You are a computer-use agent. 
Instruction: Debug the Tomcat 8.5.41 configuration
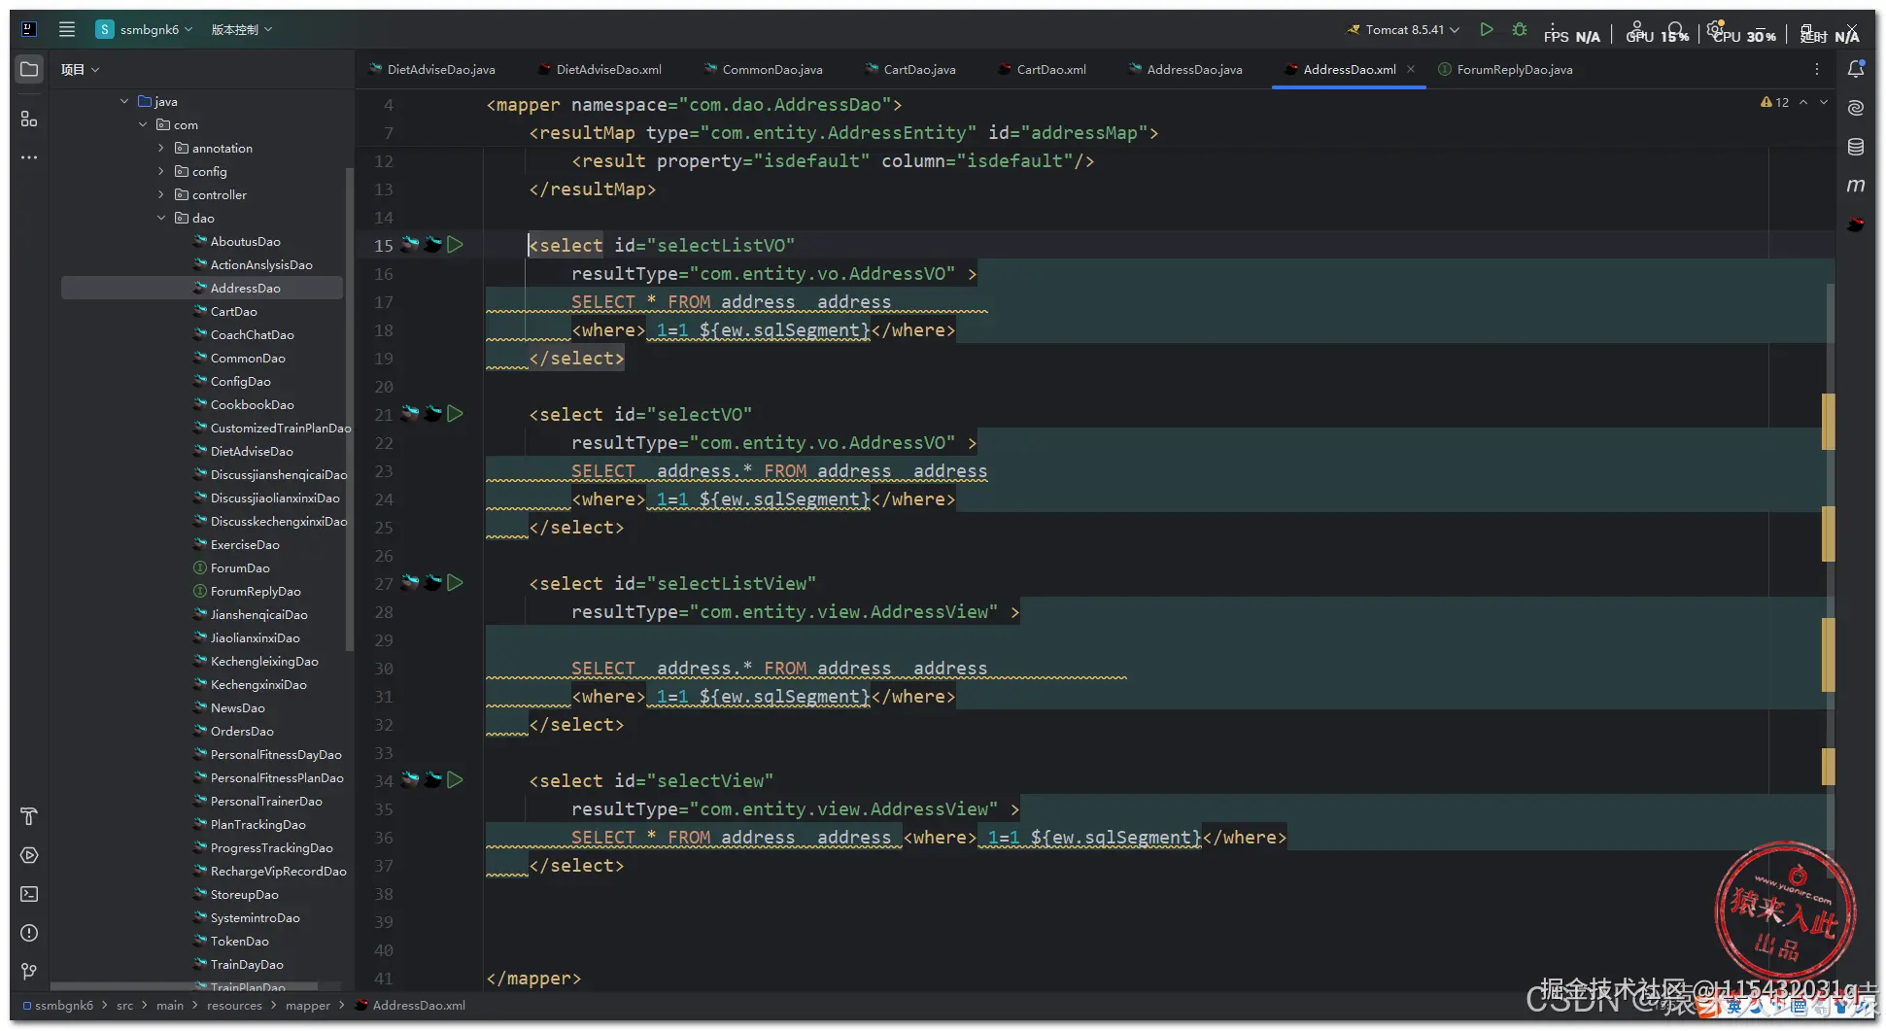click(1520, 29)
